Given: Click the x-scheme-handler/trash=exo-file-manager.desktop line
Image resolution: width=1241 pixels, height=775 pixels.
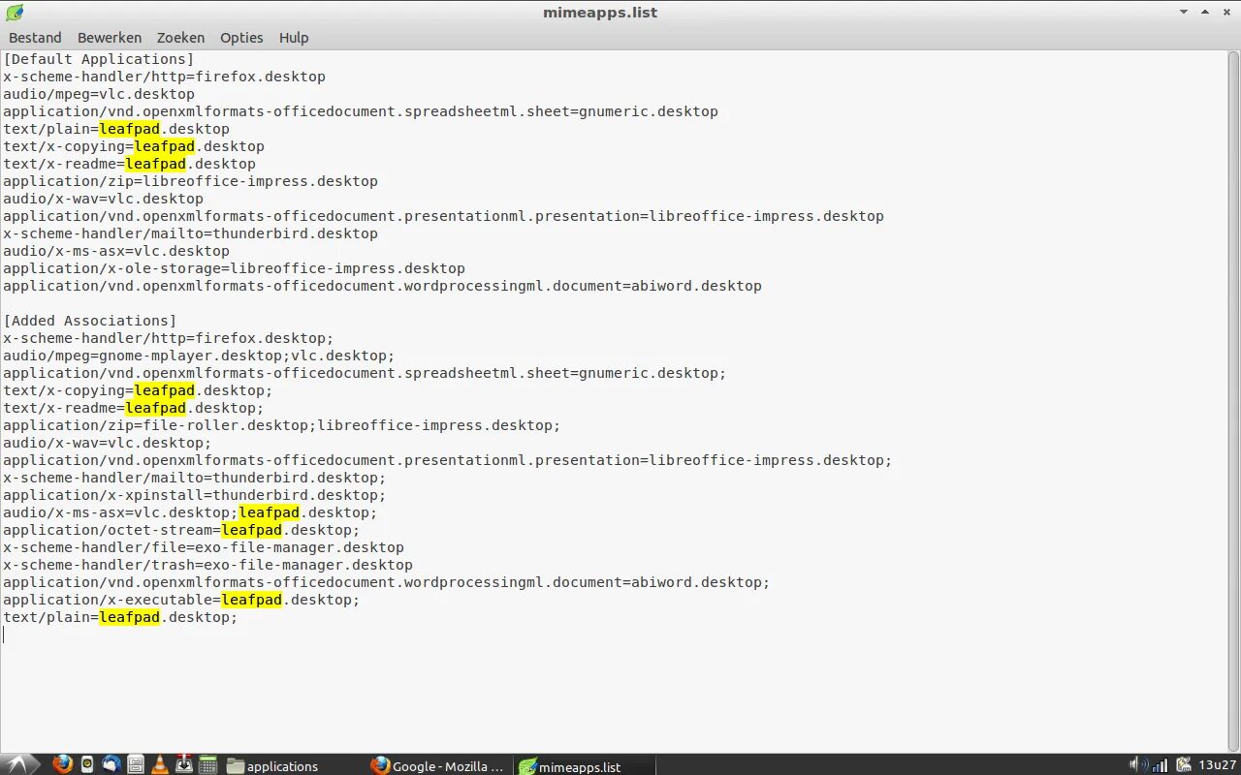Looking at the screenshot, I should click(x=208, y=565).
